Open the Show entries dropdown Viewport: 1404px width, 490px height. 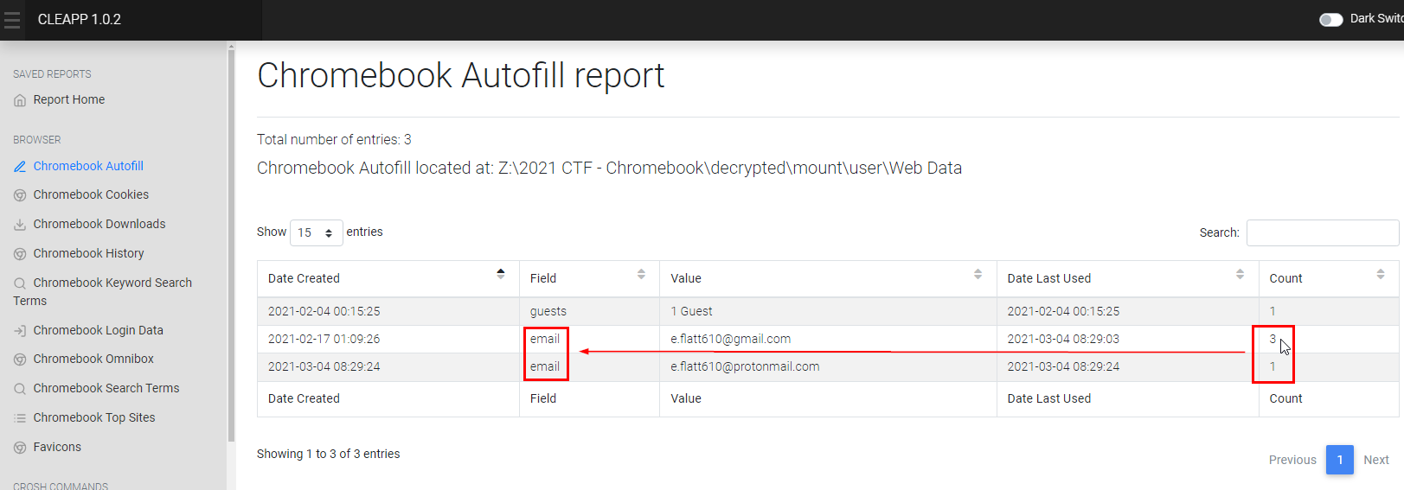click(x=316, y=232)
